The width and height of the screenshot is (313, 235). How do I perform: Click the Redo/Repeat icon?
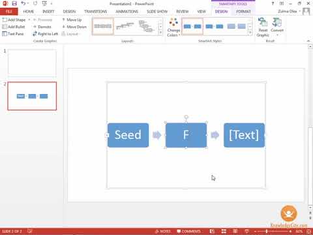(35, 3)
